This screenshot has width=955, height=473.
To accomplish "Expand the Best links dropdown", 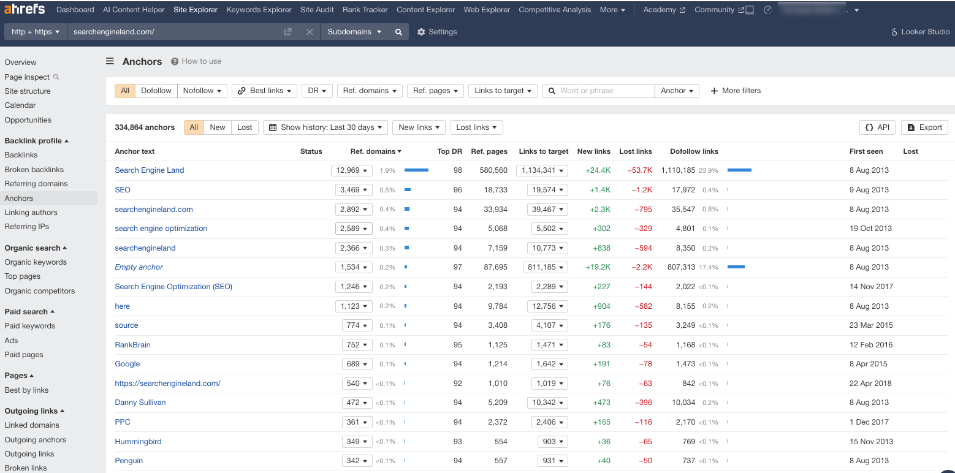I will click(264, 91).
